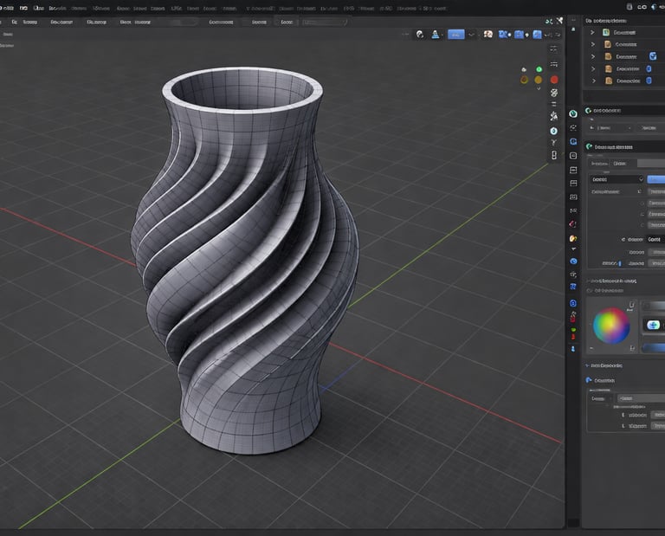Toggle the cyan switch beside the color wheel
Screen dimensions: 665x536
pos(653,325)
